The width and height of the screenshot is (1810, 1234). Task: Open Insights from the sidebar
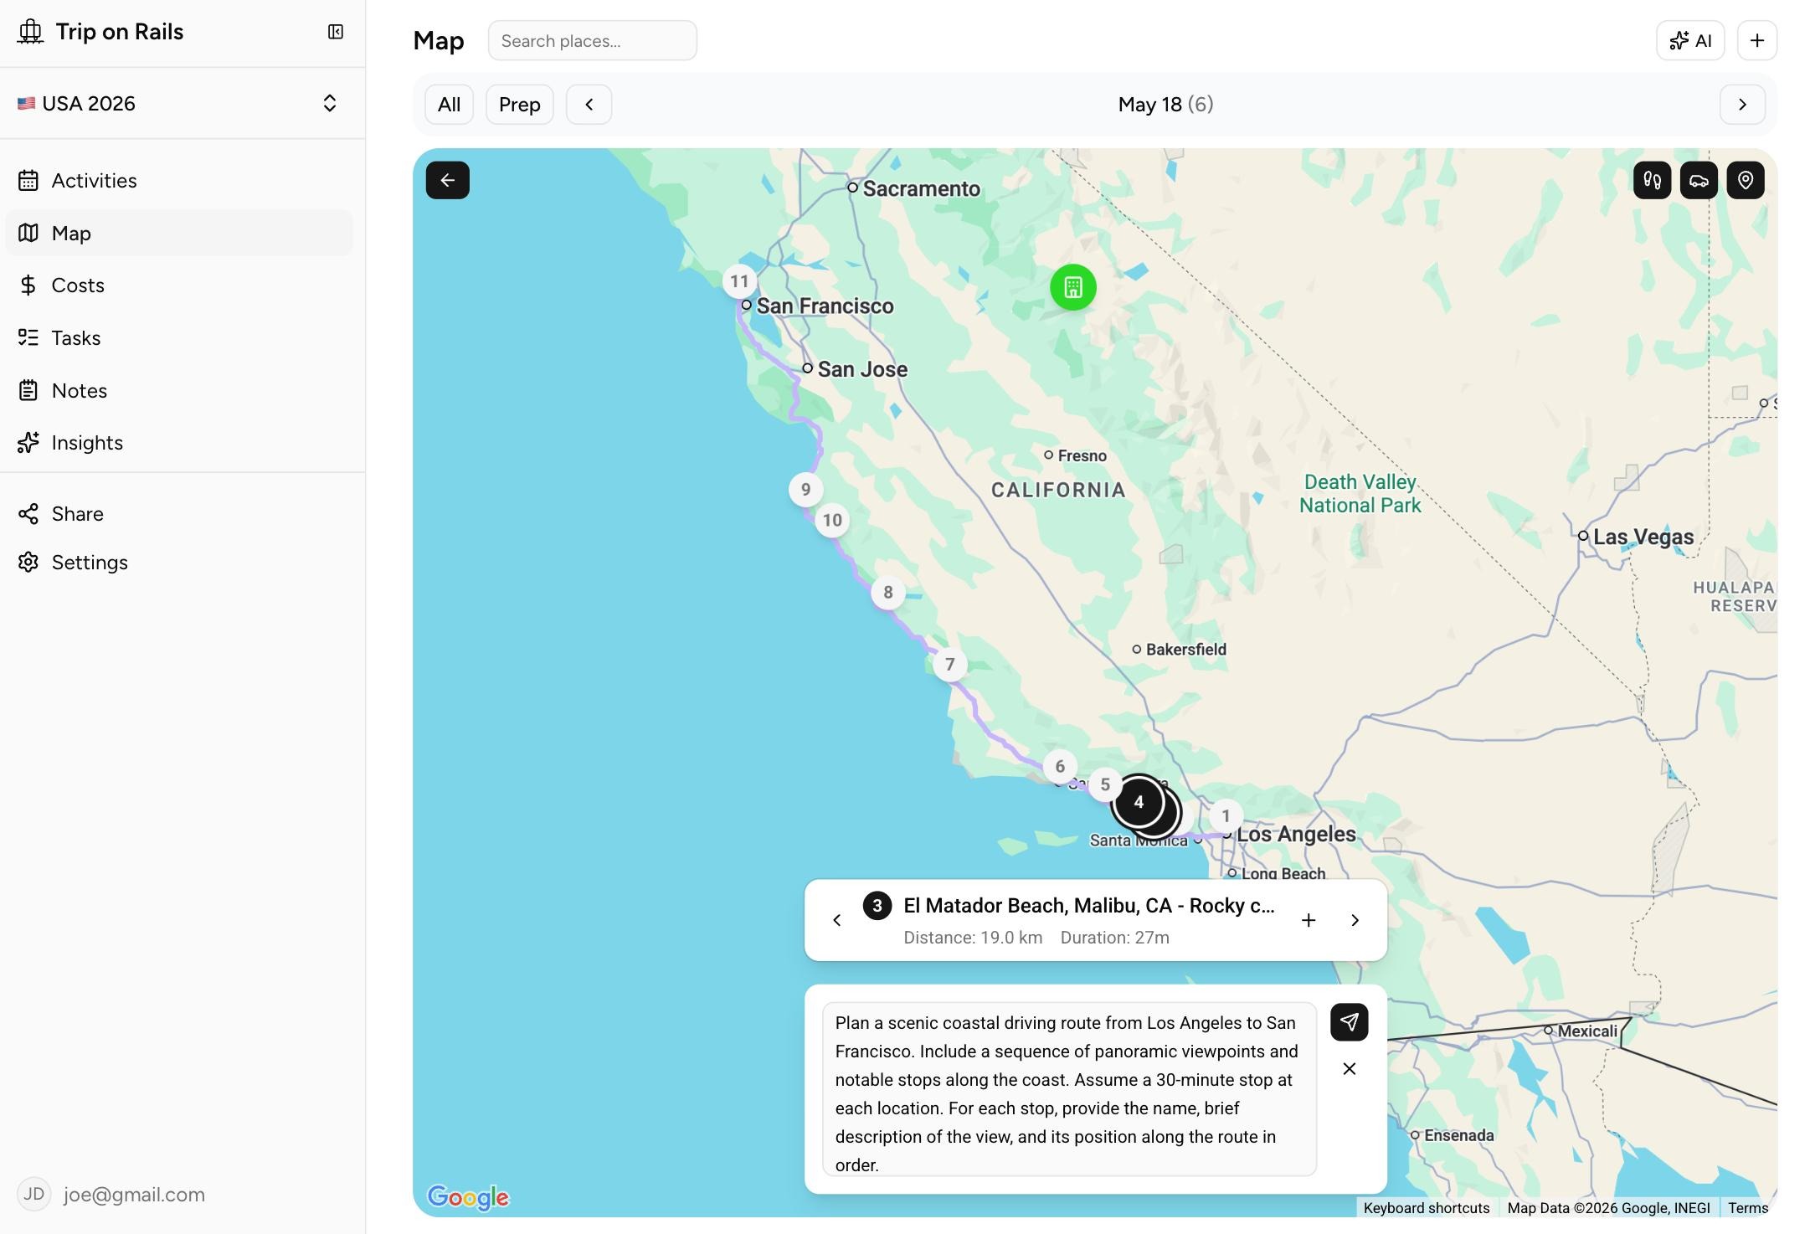tap(86, 442)
